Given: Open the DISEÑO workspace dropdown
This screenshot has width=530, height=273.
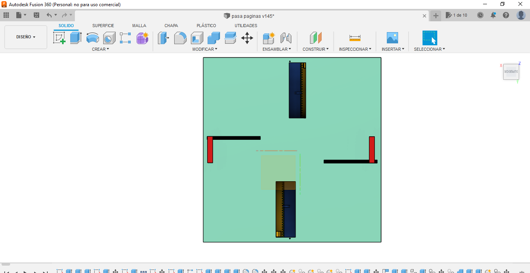Looking at the screenshot, I should [x=26, y=37].
